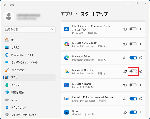Click the user profile avatar
The height and width of the screenshot is (119, 150).
click(9, 16)
